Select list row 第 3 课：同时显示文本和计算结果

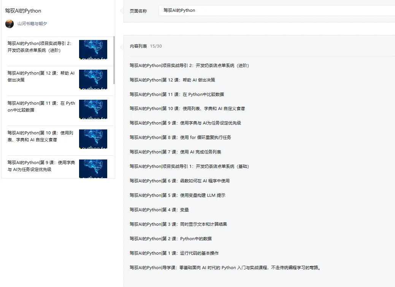pos(178,224)
